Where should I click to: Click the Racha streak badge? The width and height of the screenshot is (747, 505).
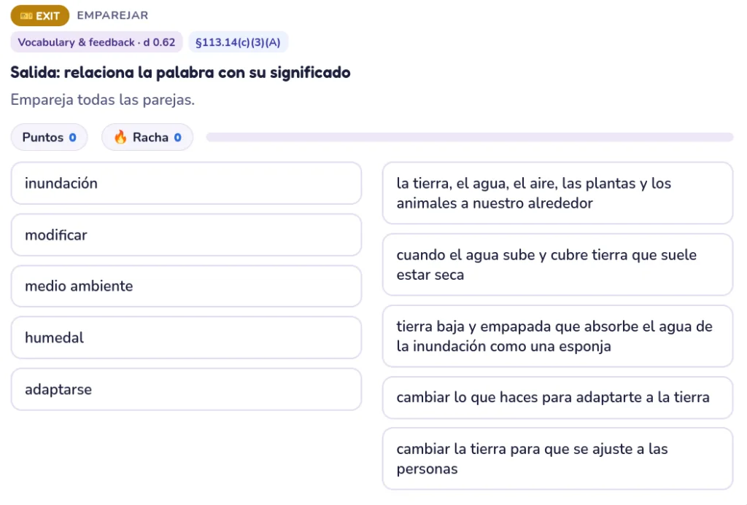click(147, 137)
